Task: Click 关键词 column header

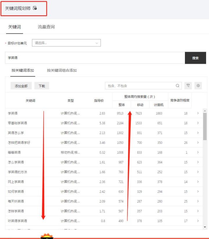Action: (30, 101)
